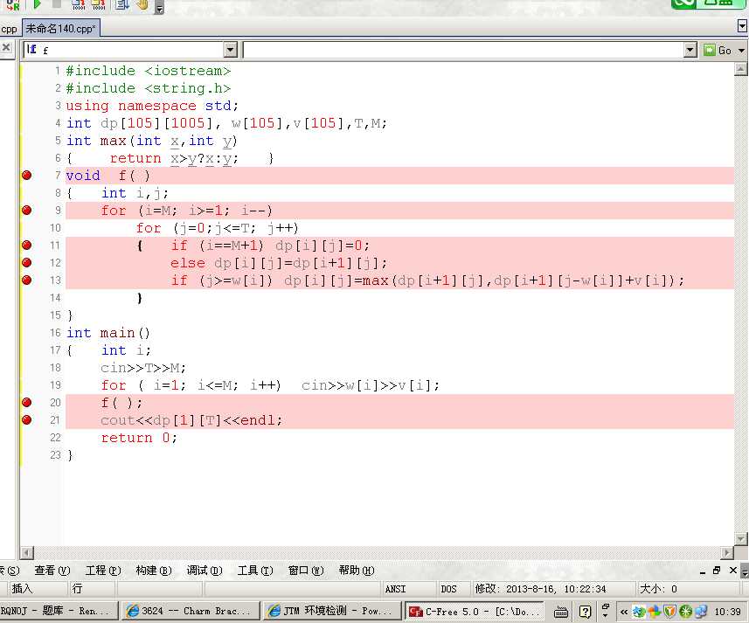The width and height of the screenshot is (749, 623).
Task: Minimize the document window in the menu bar
Action: [x=702, y=571]
